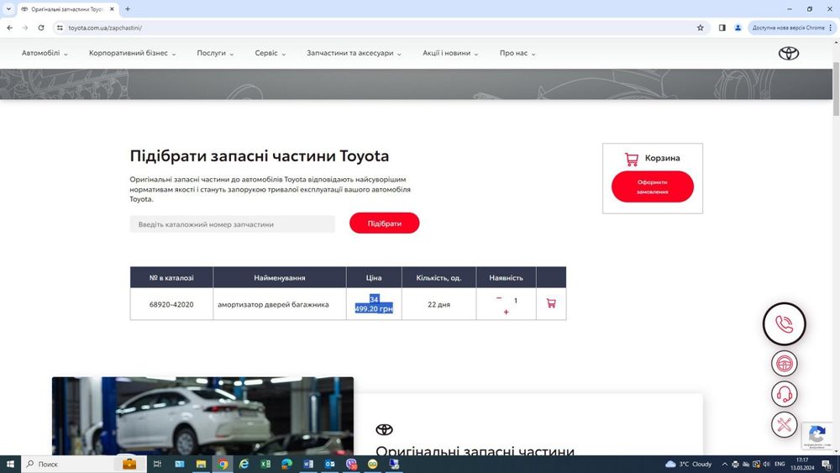840x473 pixels.
Task: Open the 3°C Cloudy weather widget
Action: click(x=688, y=464)
